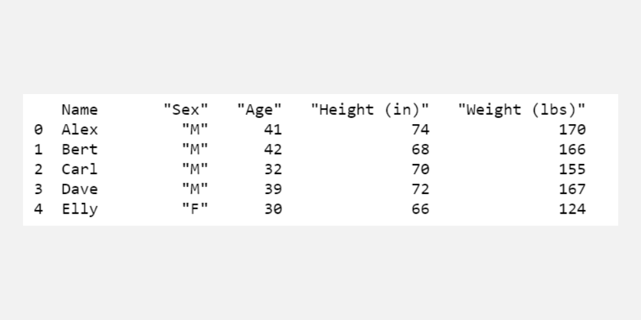This screenshot has height=320, width=641.
Task: Click Carl's age value 32
Action: (x=272, y=170)
